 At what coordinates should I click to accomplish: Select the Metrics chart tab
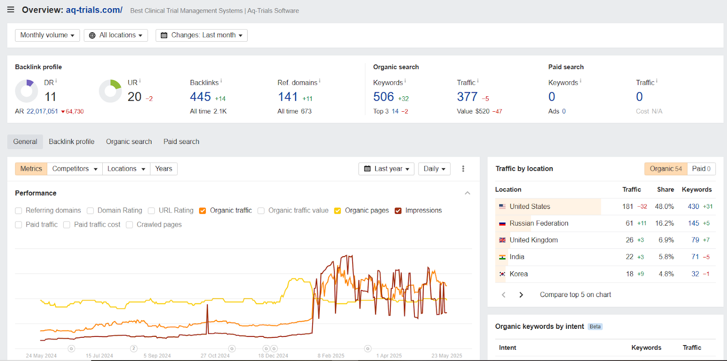click(x=31, y=169)
